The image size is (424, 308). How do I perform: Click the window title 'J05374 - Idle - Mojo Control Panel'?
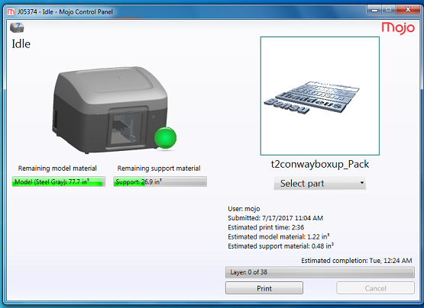(65, 12)
